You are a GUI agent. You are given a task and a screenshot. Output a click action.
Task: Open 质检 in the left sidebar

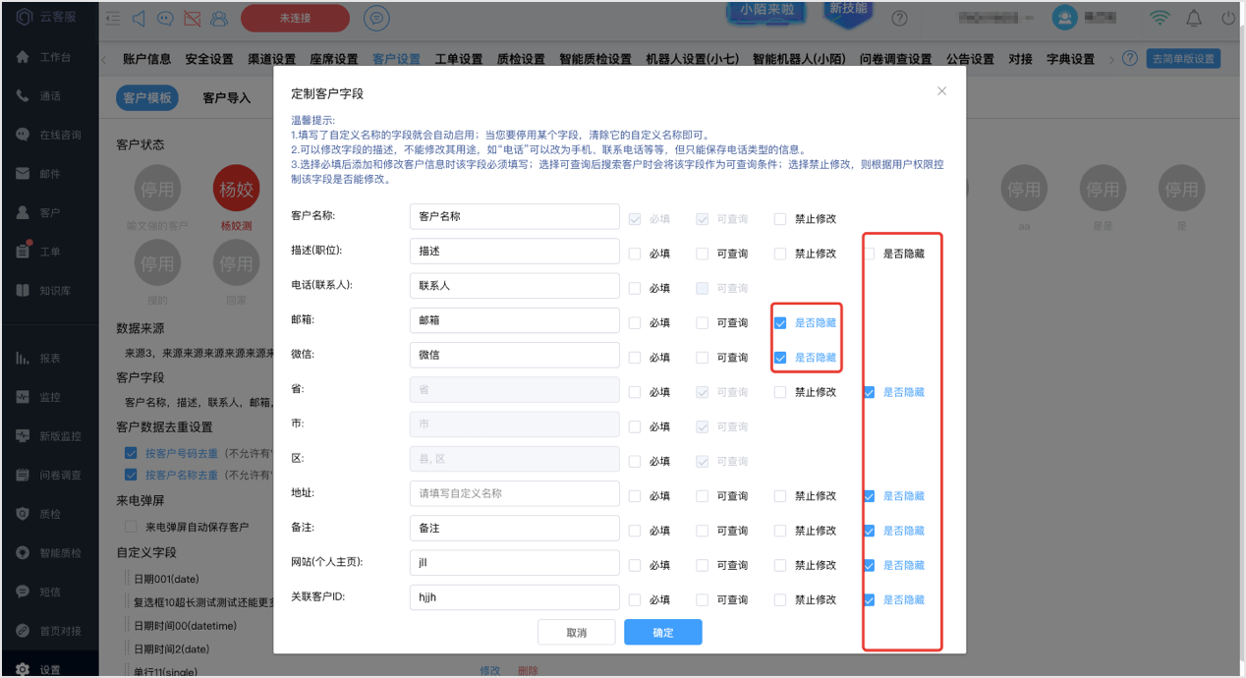click(x=49, y=514)
